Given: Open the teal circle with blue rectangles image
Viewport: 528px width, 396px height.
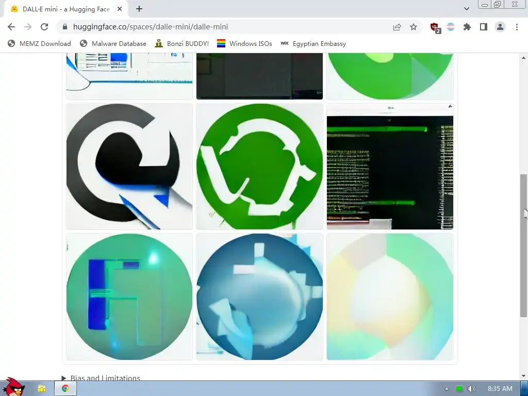Looking at the screenshot, I should (x=129, y=296).
